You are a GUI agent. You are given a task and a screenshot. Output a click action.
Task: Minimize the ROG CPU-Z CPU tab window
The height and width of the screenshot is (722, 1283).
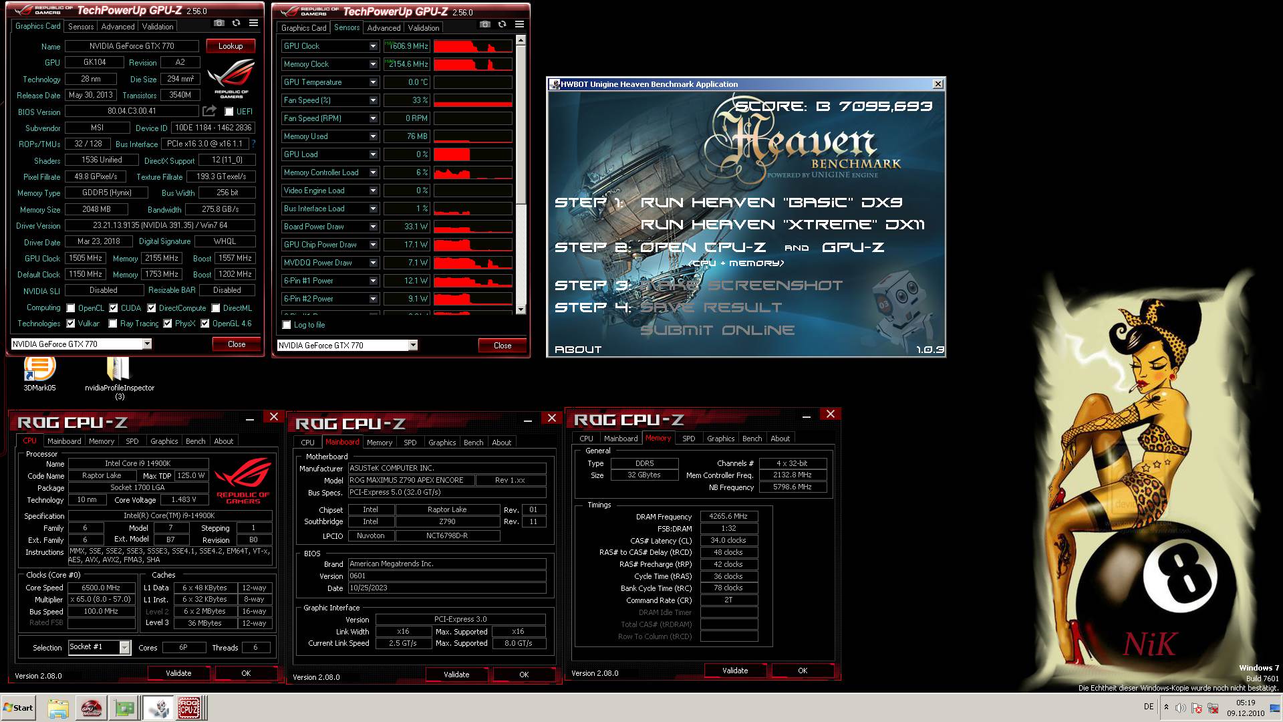pyautogui.click(x=249, y=418)
